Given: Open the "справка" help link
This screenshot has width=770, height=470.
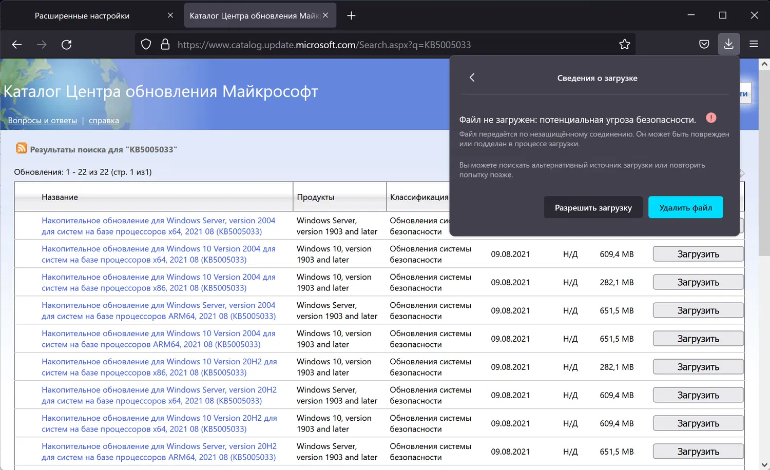Looking at the screenshot, I should 104,121.
